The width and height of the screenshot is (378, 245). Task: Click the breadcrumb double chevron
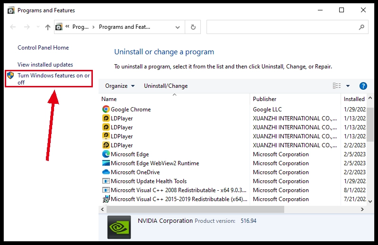pyautogui.click(x=67, y=26)
